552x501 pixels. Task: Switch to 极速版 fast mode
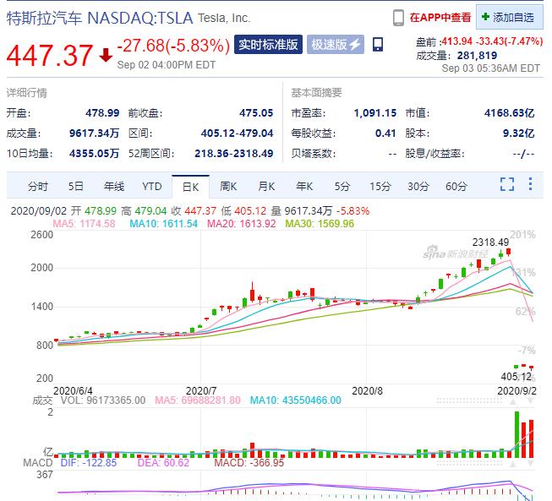pyautogui.click(x=336, y=44)
